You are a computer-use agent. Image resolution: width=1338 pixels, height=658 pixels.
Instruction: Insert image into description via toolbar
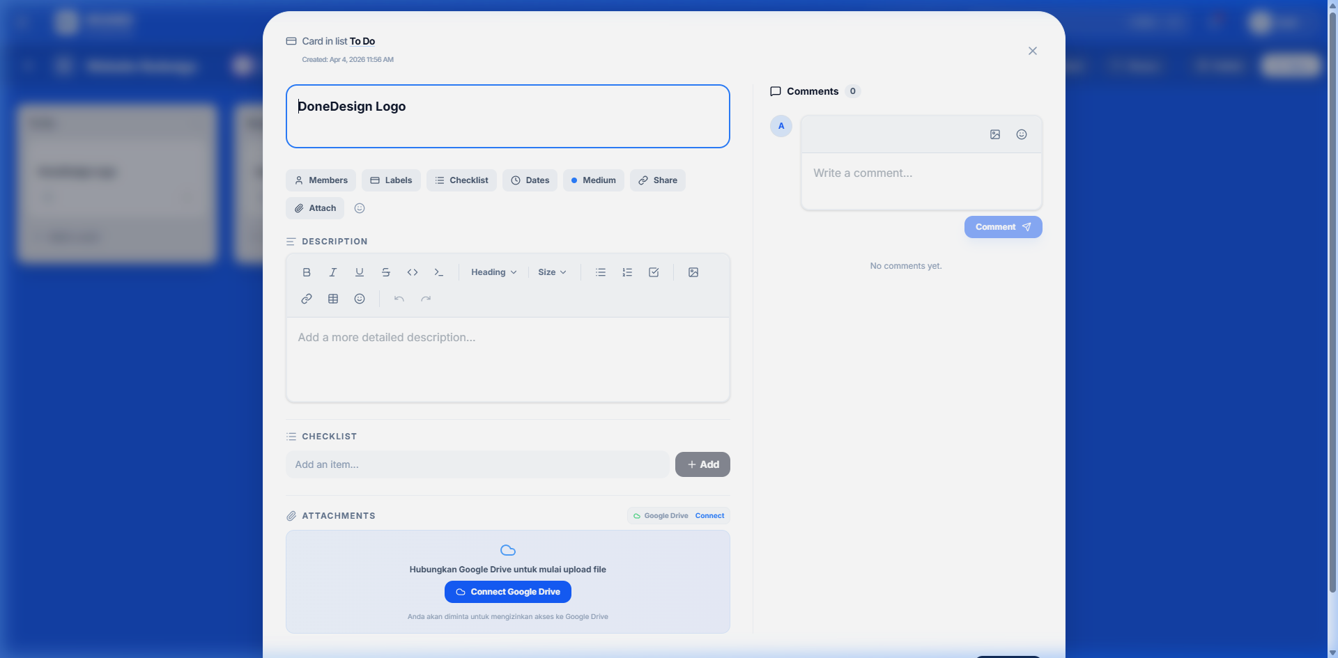(x=693, y=272)
